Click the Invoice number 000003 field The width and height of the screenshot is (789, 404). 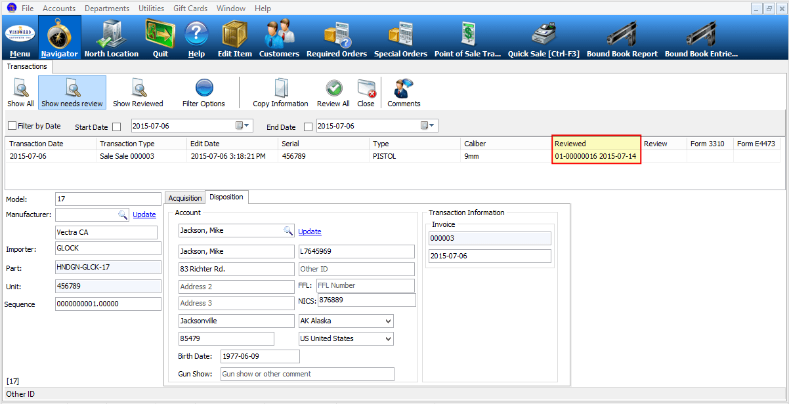pos(489,238)
